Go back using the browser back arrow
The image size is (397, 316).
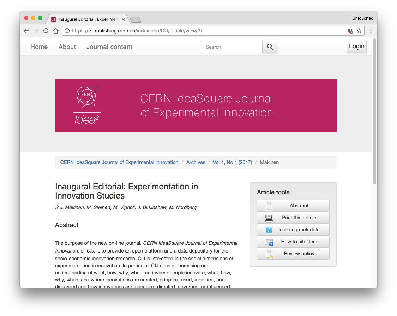[x=26, y=31]
